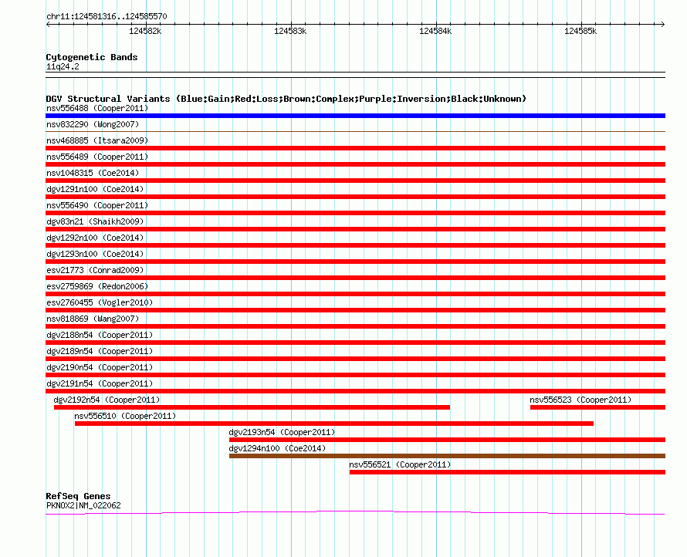The height and width of the screenshot is (557, 687).
Task: Click the nsv556488 (Cooper2011) variant label
Action: [x=97, y=108]
